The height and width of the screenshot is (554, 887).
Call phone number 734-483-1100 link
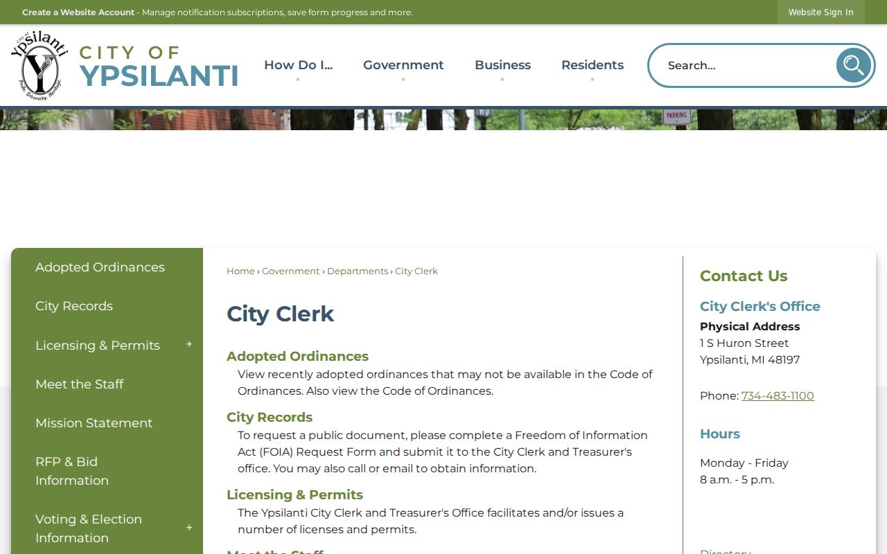point(778,395)
